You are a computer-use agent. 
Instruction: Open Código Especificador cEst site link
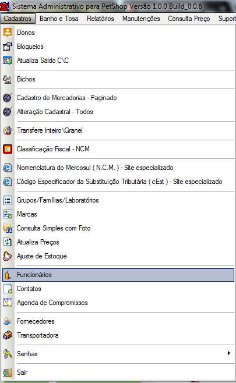[x=118, y=182]
